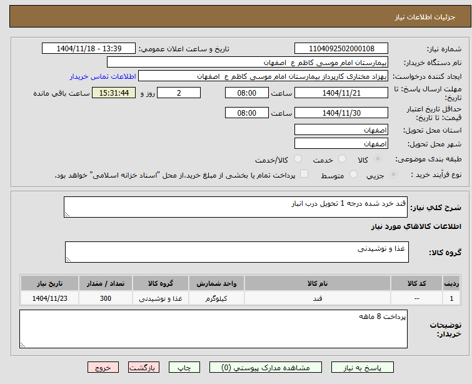This screenshot has width=472, height=384.
Task: Click the response deadline time 08:00 field
Action: pyautogui.click(x=247, y=93)
